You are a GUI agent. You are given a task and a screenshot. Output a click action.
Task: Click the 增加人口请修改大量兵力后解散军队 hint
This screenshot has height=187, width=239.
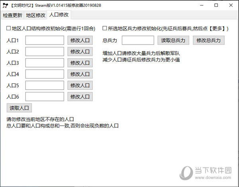(x=141, y=53)
